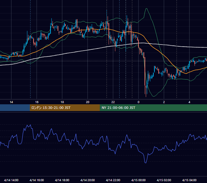Click the 4/14 20:00 time label
The width and height of the screenshot is (207, 183).
[x=88, y=180]
